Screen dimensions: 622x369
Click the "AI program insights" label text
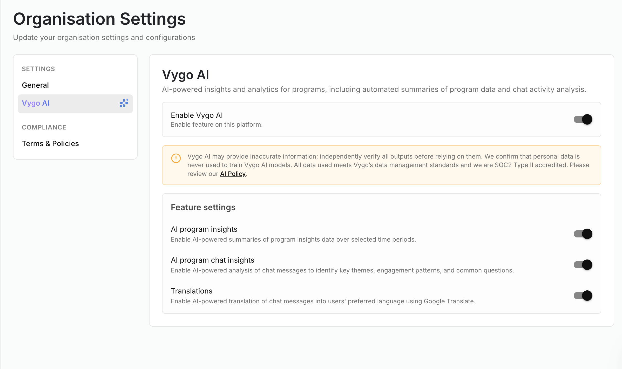pyautogui.click(x=204, y=229)
